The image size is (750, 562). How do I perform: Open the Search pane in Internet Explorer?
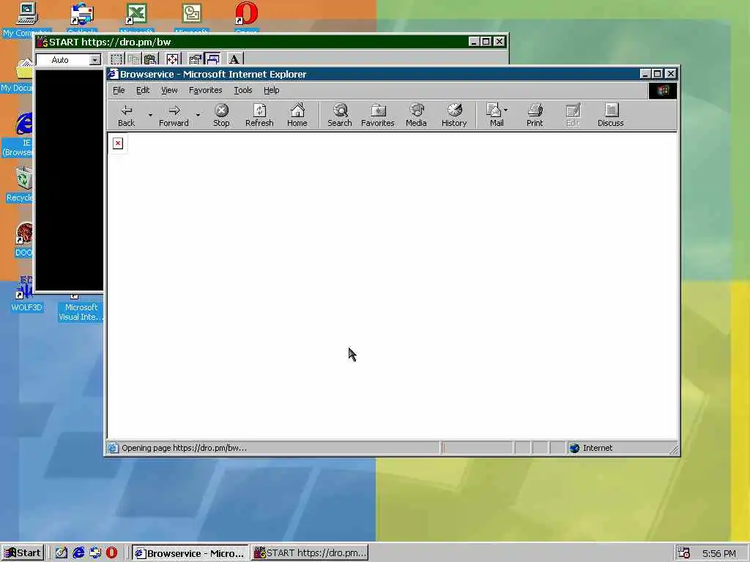point(340,115)
